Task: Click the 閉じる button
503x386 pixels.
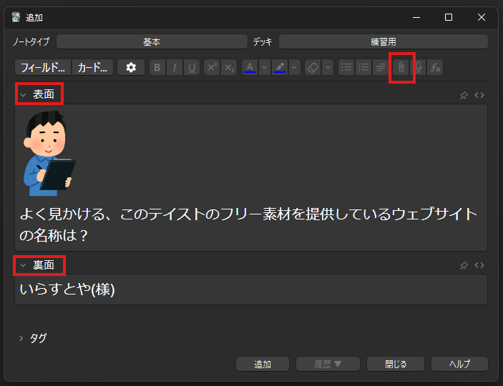Action: tap(396, 364)
